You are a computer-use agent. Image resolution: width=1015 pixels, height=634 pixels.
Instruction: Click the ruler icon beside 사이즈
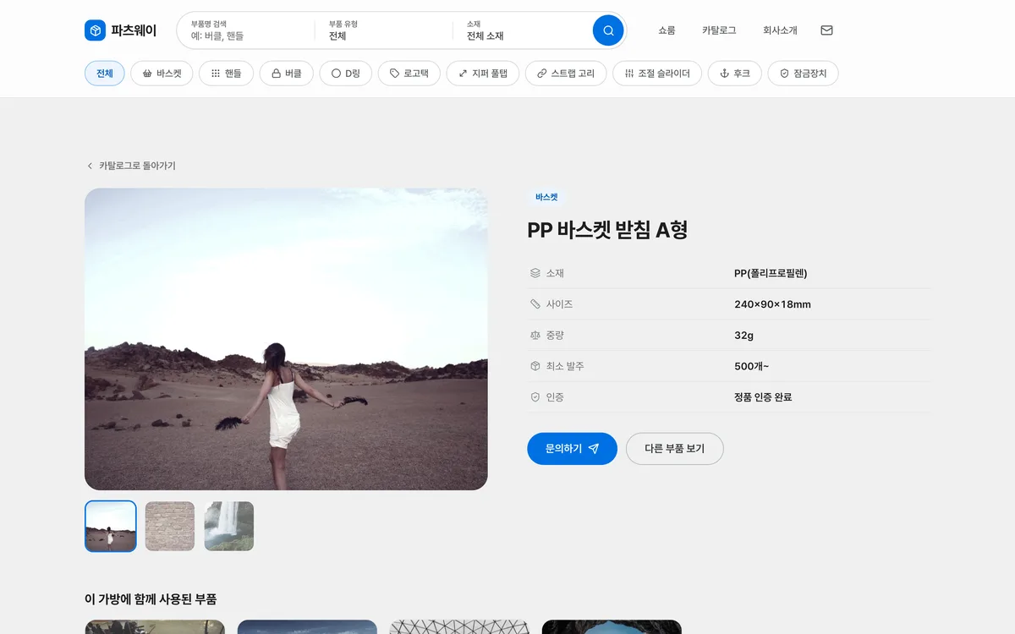pos(535,304)
